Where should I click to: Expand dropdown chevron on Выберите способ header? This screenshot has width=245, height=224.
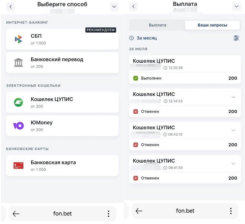[x=114, y=7]
